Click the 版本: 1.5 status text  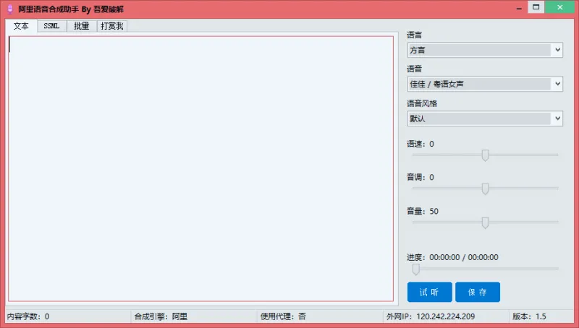coord(529,316)
